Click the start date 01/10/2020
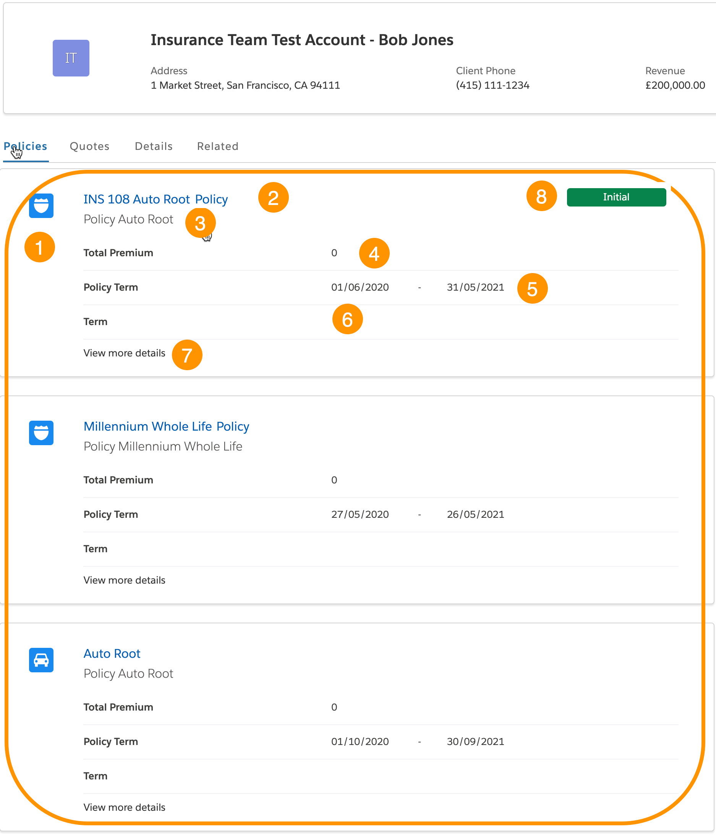The width and height of the screenshot is (716, 836). tap(360, 742)
